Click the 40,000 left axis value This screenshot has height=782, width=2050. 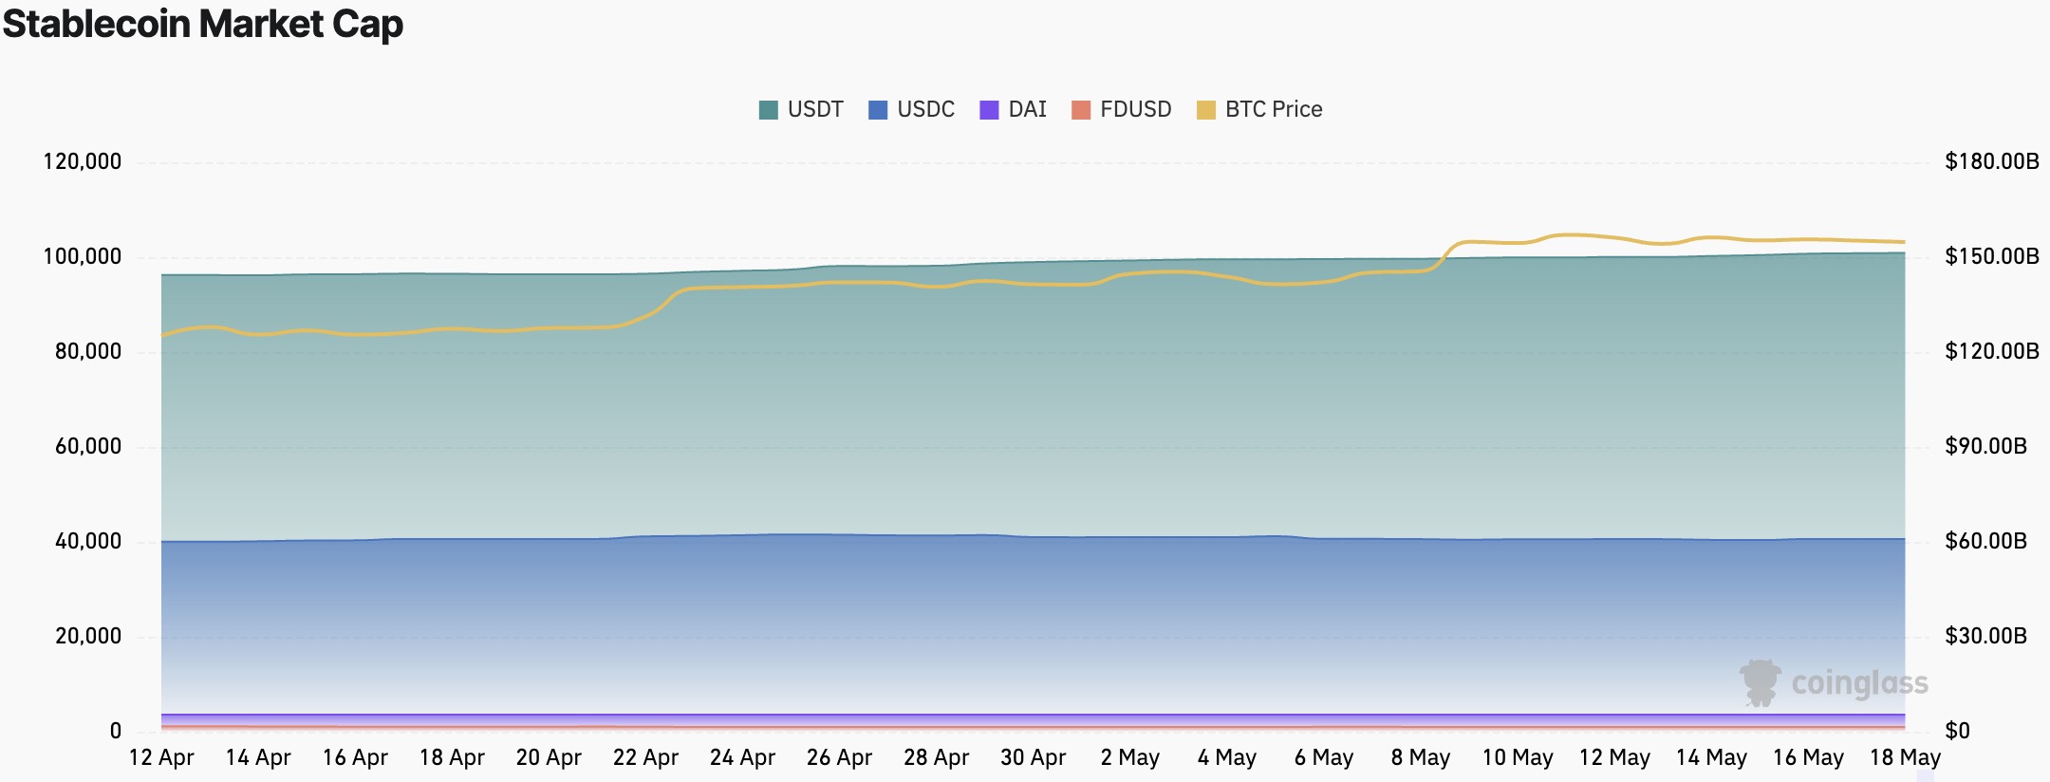tap(88, 542)
